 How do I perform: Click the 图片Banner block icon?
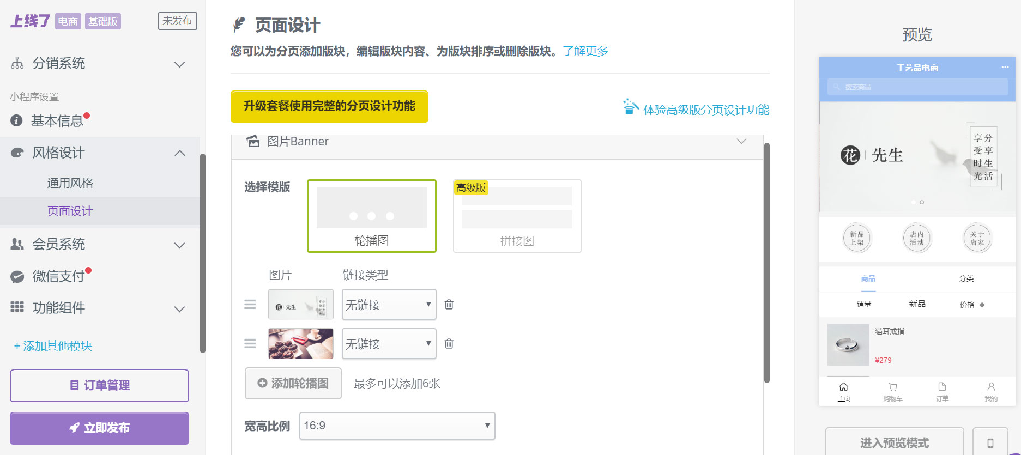point(253,141)
